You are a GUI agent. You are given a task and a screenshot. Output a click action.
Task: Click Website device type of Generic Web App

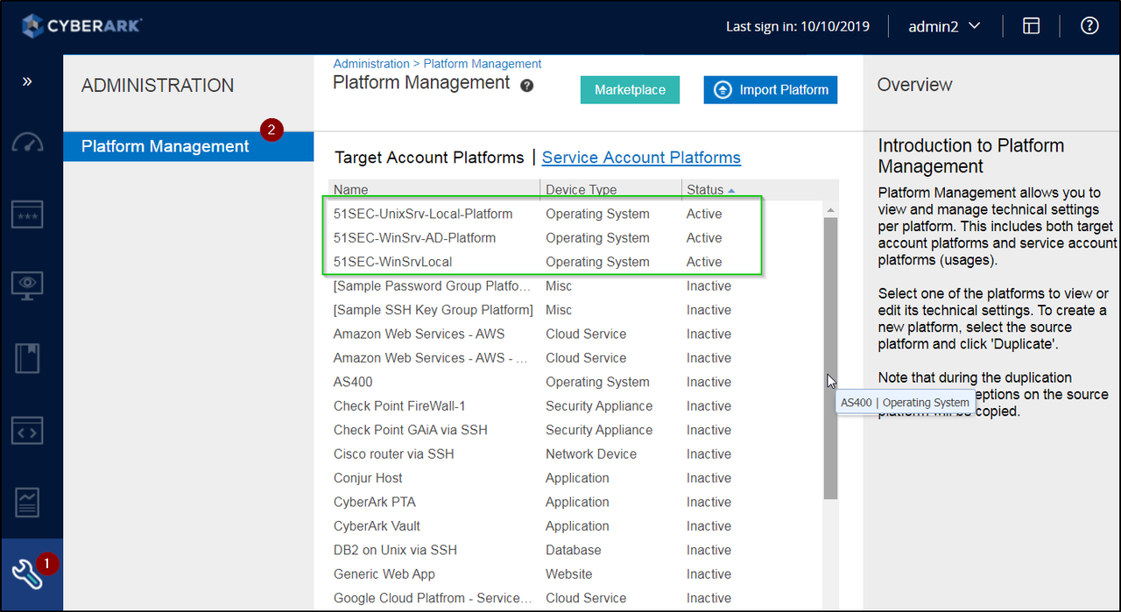click(x=569, y=574)
